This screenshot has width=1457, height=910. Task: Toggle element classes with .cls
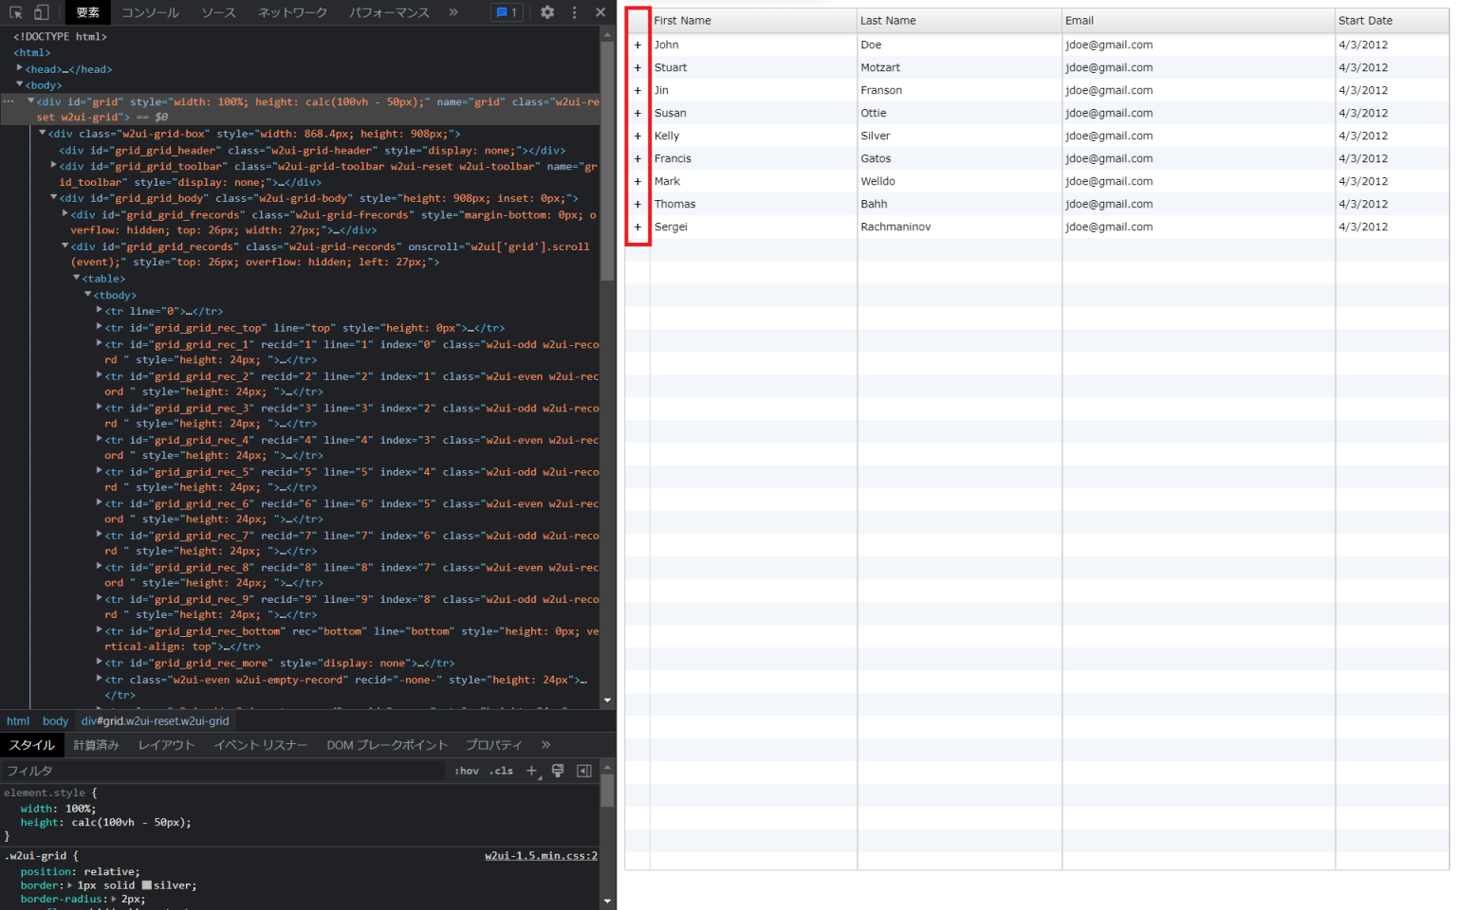coord(501,771)
